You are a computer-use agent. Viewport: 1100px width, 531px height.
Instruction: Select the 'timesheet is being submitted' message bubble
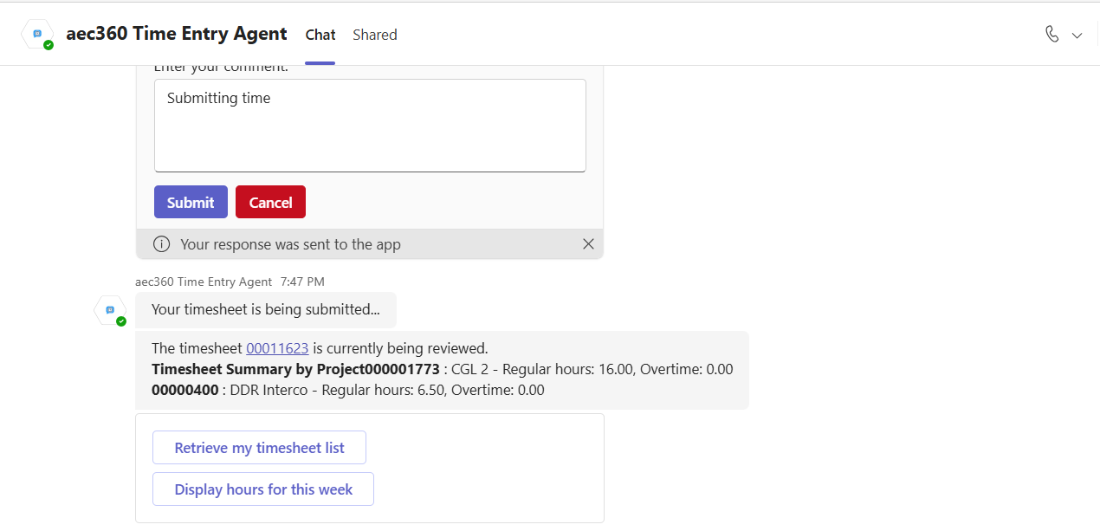pyautogui.click(x=265, y=309)
